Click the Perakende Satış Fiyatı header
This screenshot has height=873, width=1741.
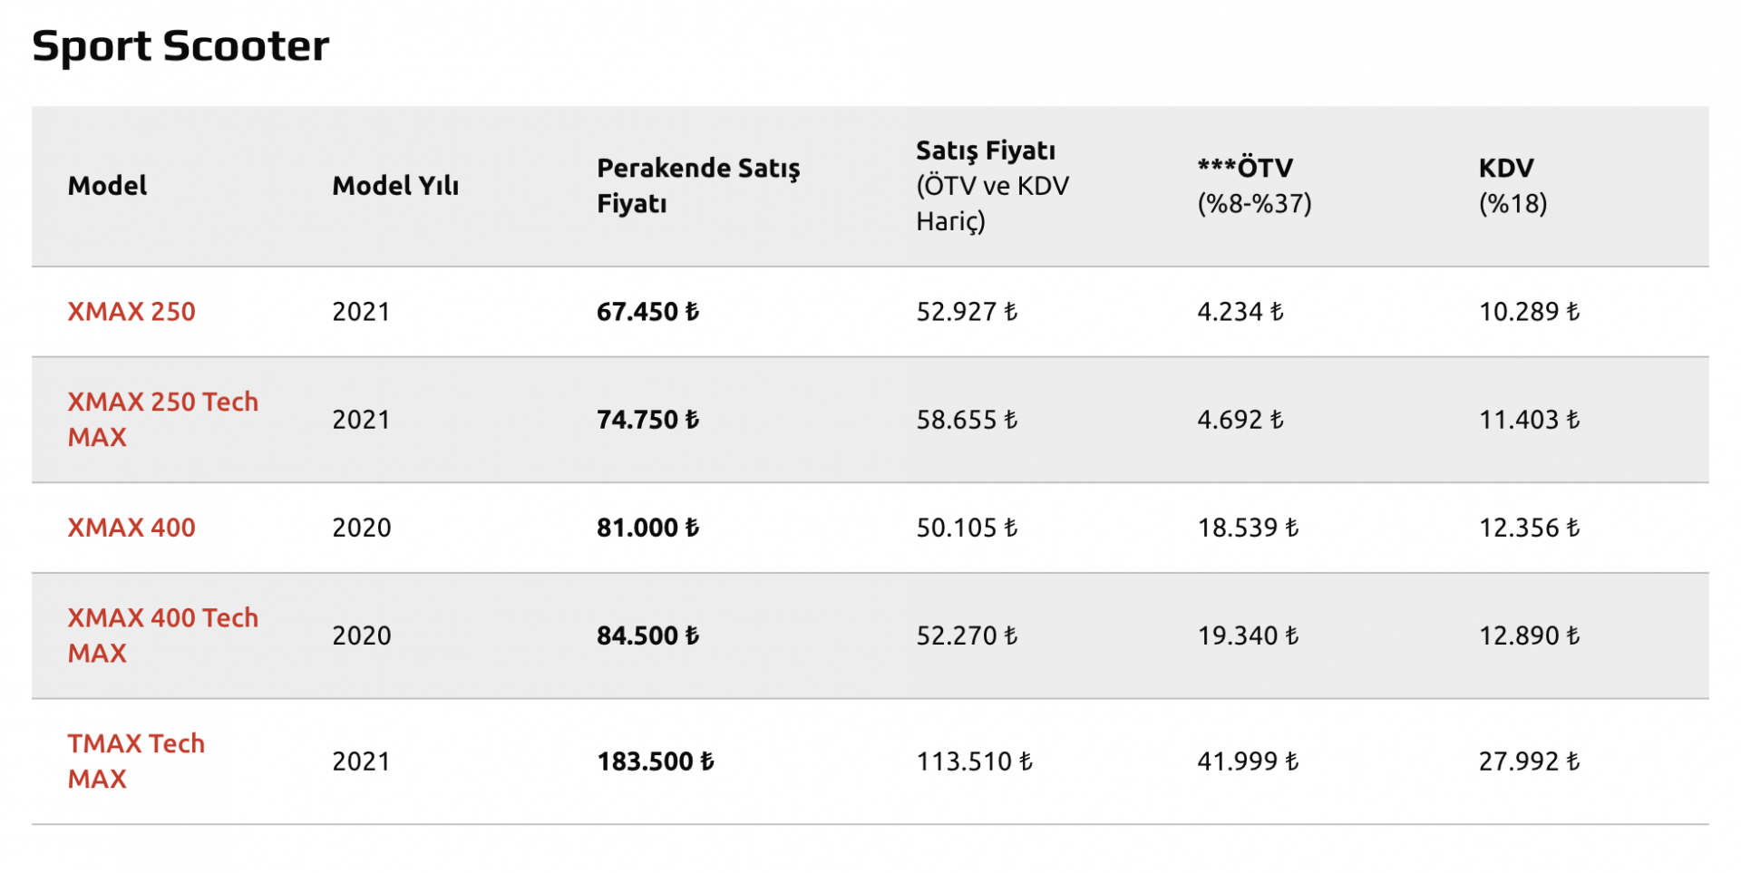pos(698,186)
